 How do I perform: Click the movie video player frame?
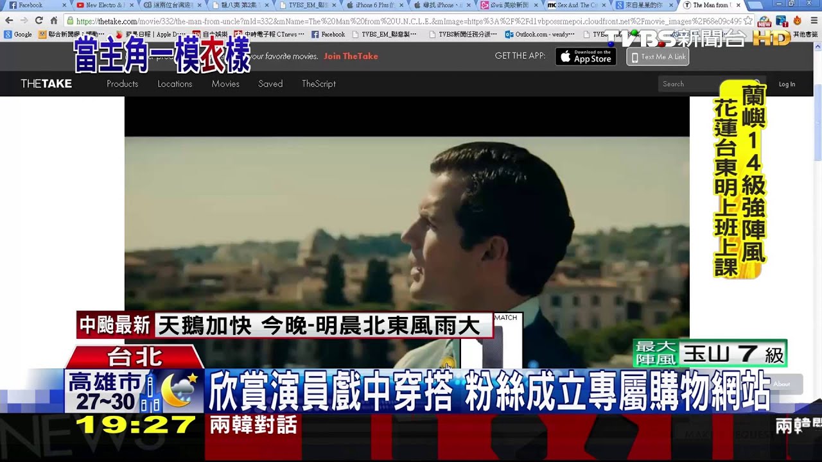pos(407,232)
